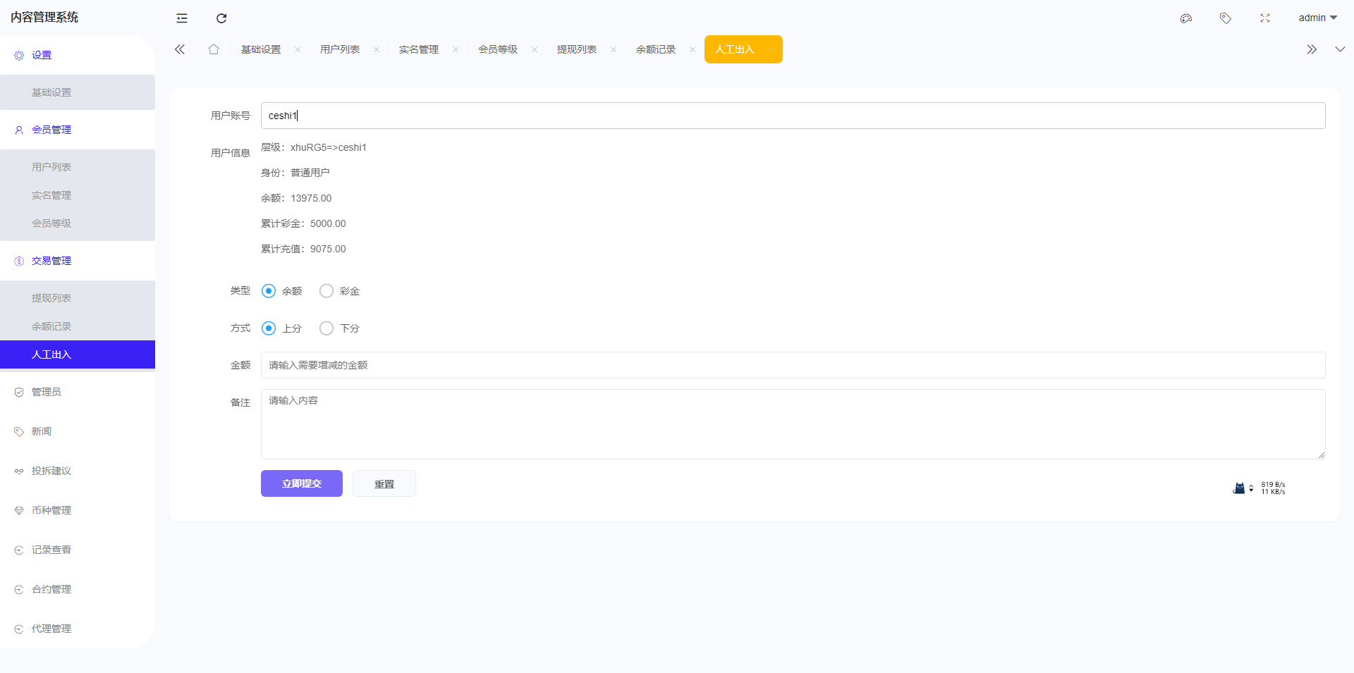The image size is (1354, 673).
Task: Click the tag note icon in header
Action: click(x=1226, y=18)
